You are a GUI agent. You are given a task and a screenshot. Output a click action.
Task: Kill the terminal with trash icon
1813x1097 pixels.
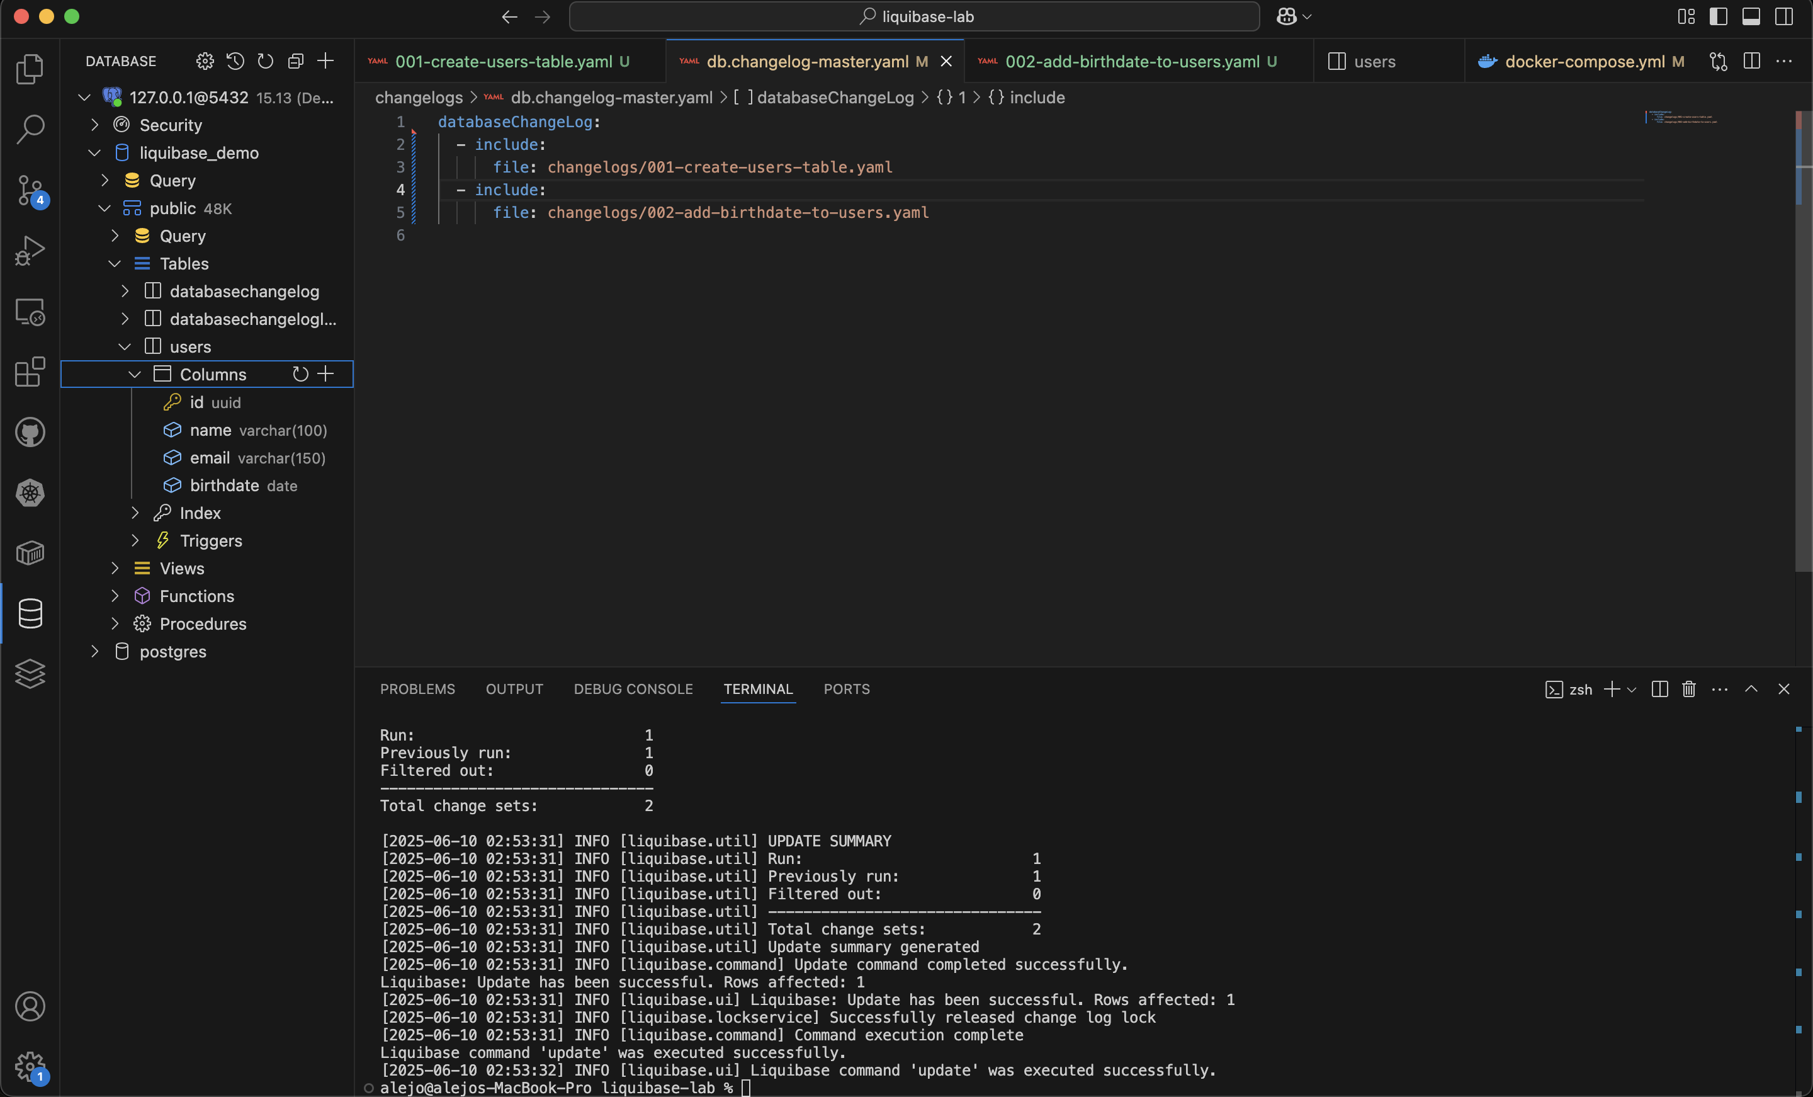click(x=1690, y=689)
